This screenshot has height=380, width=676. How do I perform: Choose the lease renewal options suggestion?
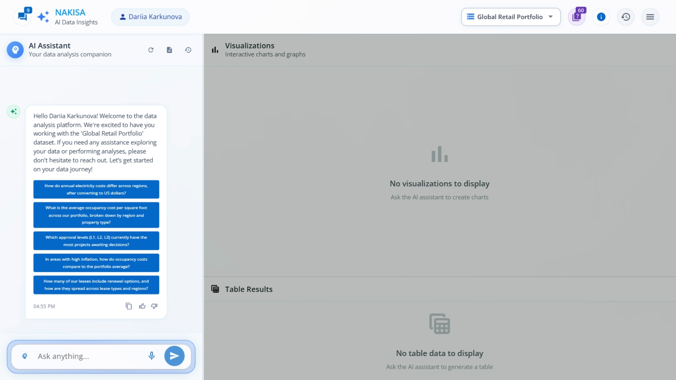pyautogui.click(x=96, y=285)
